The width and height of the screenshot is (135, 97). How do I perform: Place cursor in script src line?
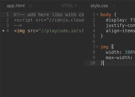(49, 20)
